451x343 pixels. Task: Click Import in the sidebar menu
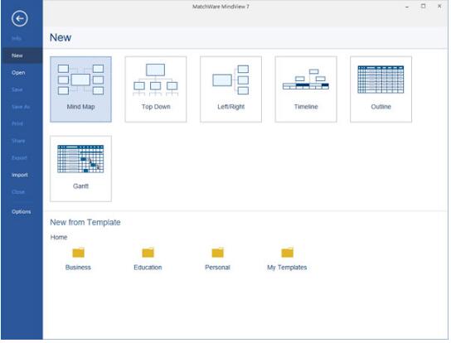tap(20, 175)
